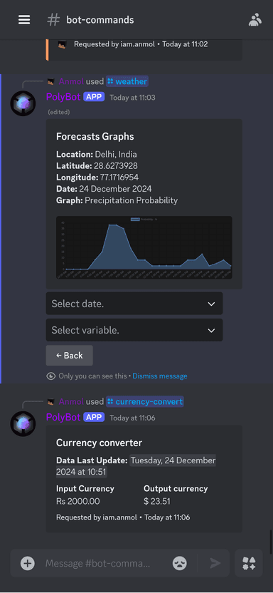Click the eye icon beside 'Only you can see this'
This screenshot has width=273, height=593.
50,376
